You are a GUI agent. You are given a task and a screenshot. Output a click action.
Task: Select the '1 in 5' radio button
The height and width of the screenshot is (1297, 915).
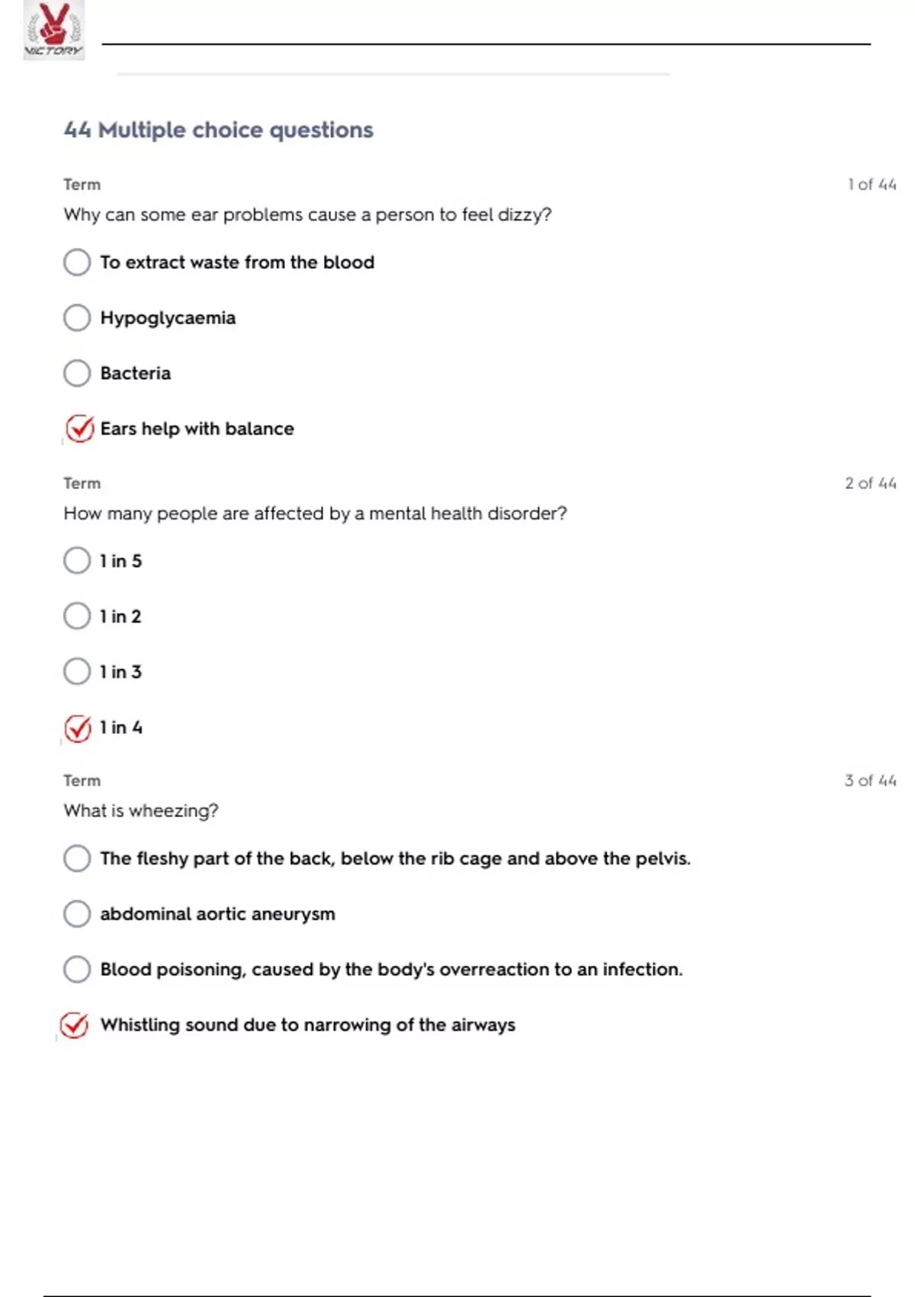pyautogui.click(x=77, y=561)
